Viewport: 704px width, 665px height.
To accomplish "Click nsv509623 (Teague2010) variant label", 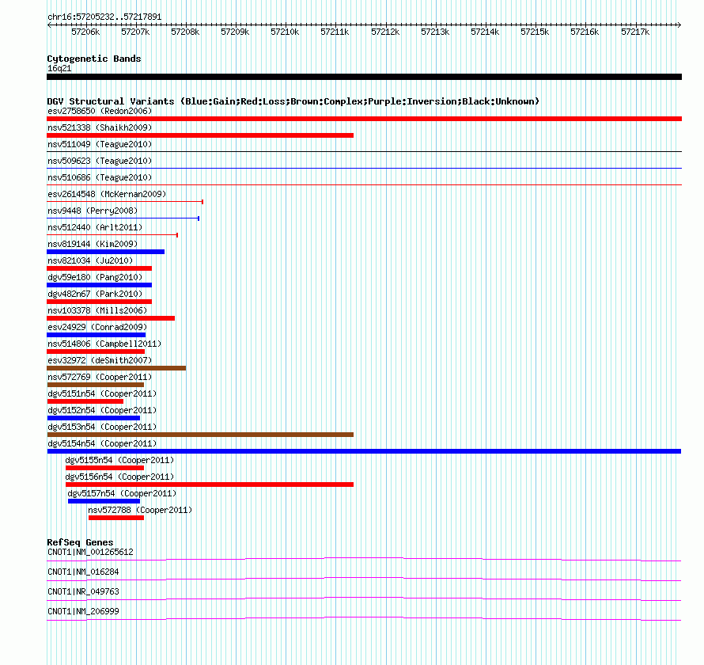I will coord(100,161).
